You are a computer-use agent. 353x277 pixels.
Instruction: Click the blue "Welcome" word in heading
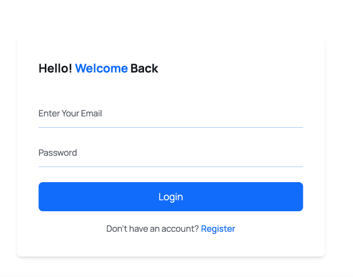tap(101, 68)
